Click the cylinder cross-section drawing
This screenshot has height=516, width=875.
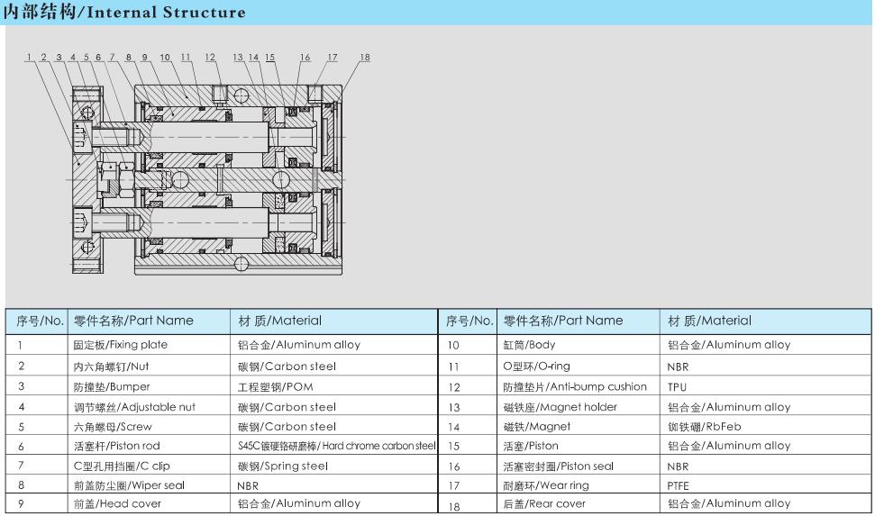coord(207,176)
